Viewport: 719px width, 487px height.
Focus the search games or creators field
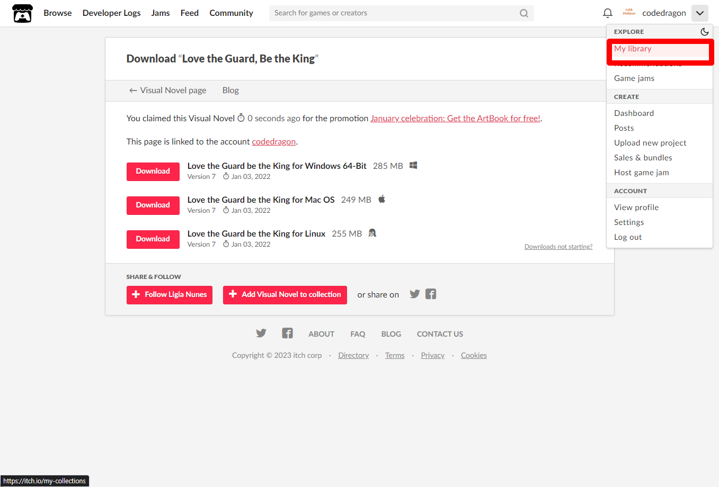401,13
